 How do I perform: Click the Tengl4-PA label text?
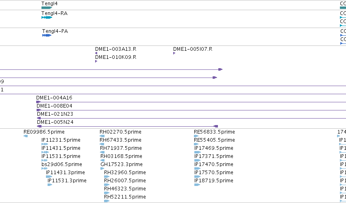(55, 31)
